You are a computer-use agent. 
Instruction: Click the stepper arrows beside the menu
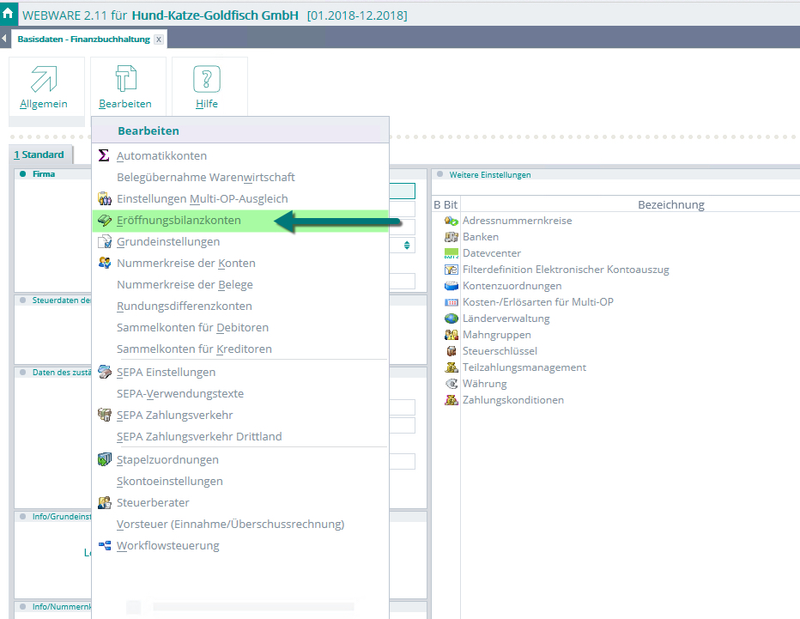(x=408, y=246)
